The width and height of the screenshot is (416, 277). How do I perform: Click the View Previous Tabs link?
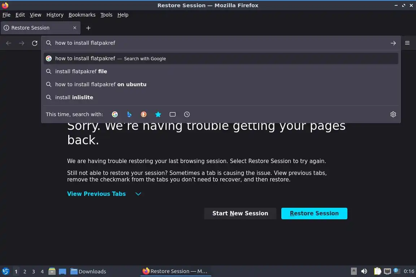pos(96,194)
